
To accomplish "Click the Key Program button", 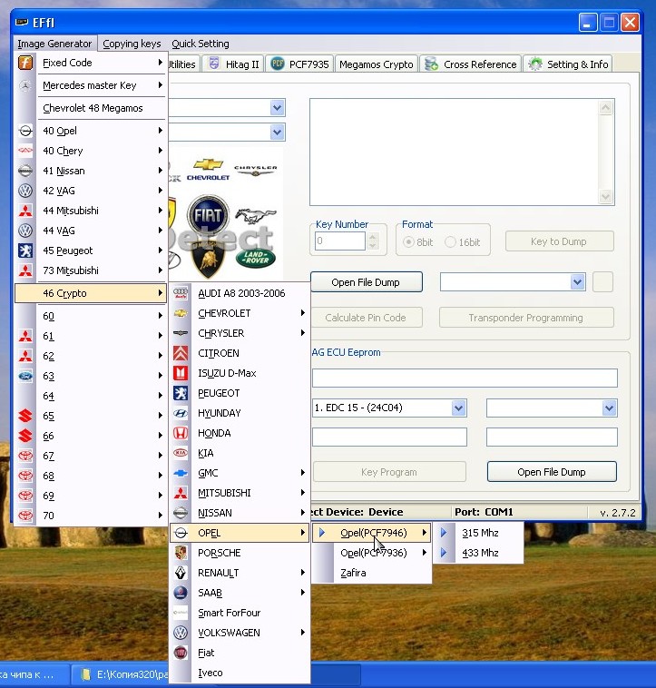I will point(389,472).
